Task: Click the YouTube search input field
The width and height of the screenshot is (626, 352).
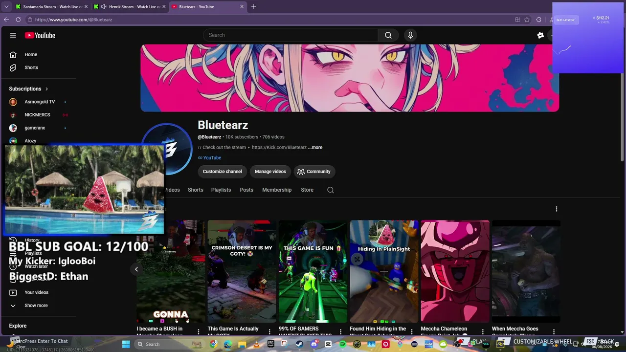Action: 291,35
